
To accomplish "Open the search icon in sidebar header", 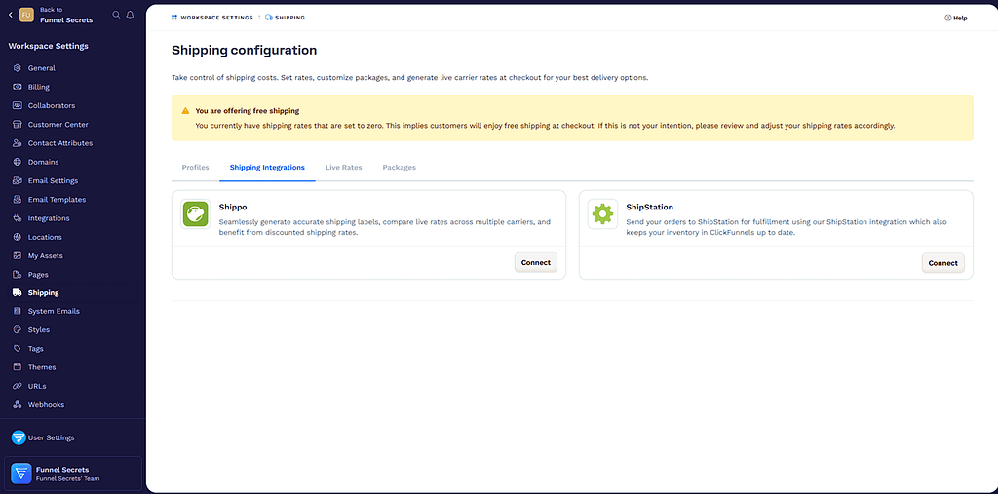I will tap(116, 14).
